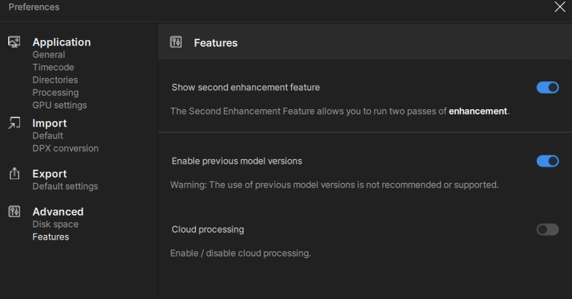Click the Import arrow icon
This screenshot has height=299, width=572.
click(x=14, y=123)
